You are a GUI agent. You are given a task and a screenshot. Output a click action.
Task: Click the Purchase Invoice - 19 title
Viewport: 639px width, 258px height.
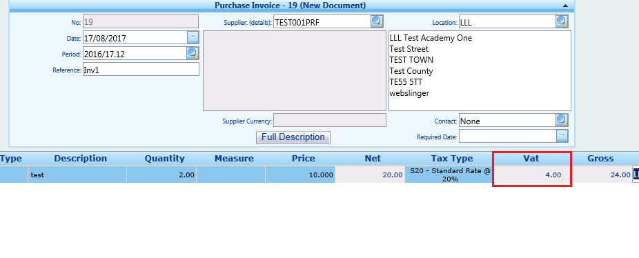point(290,6)
